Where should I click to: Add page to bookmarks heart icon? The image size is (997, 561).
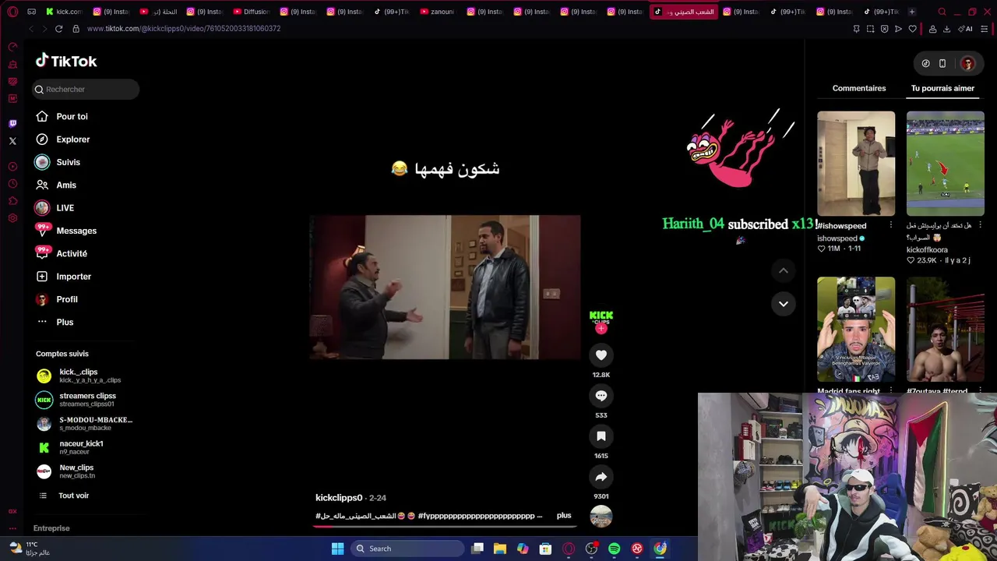912,29
